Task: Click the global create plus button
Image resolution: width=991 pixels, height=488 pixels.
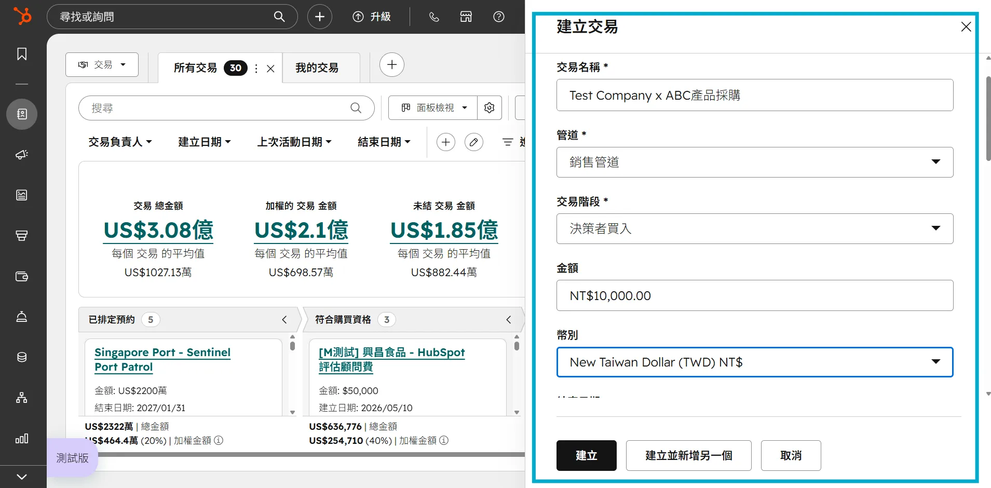Action: [x=320, y=17]
